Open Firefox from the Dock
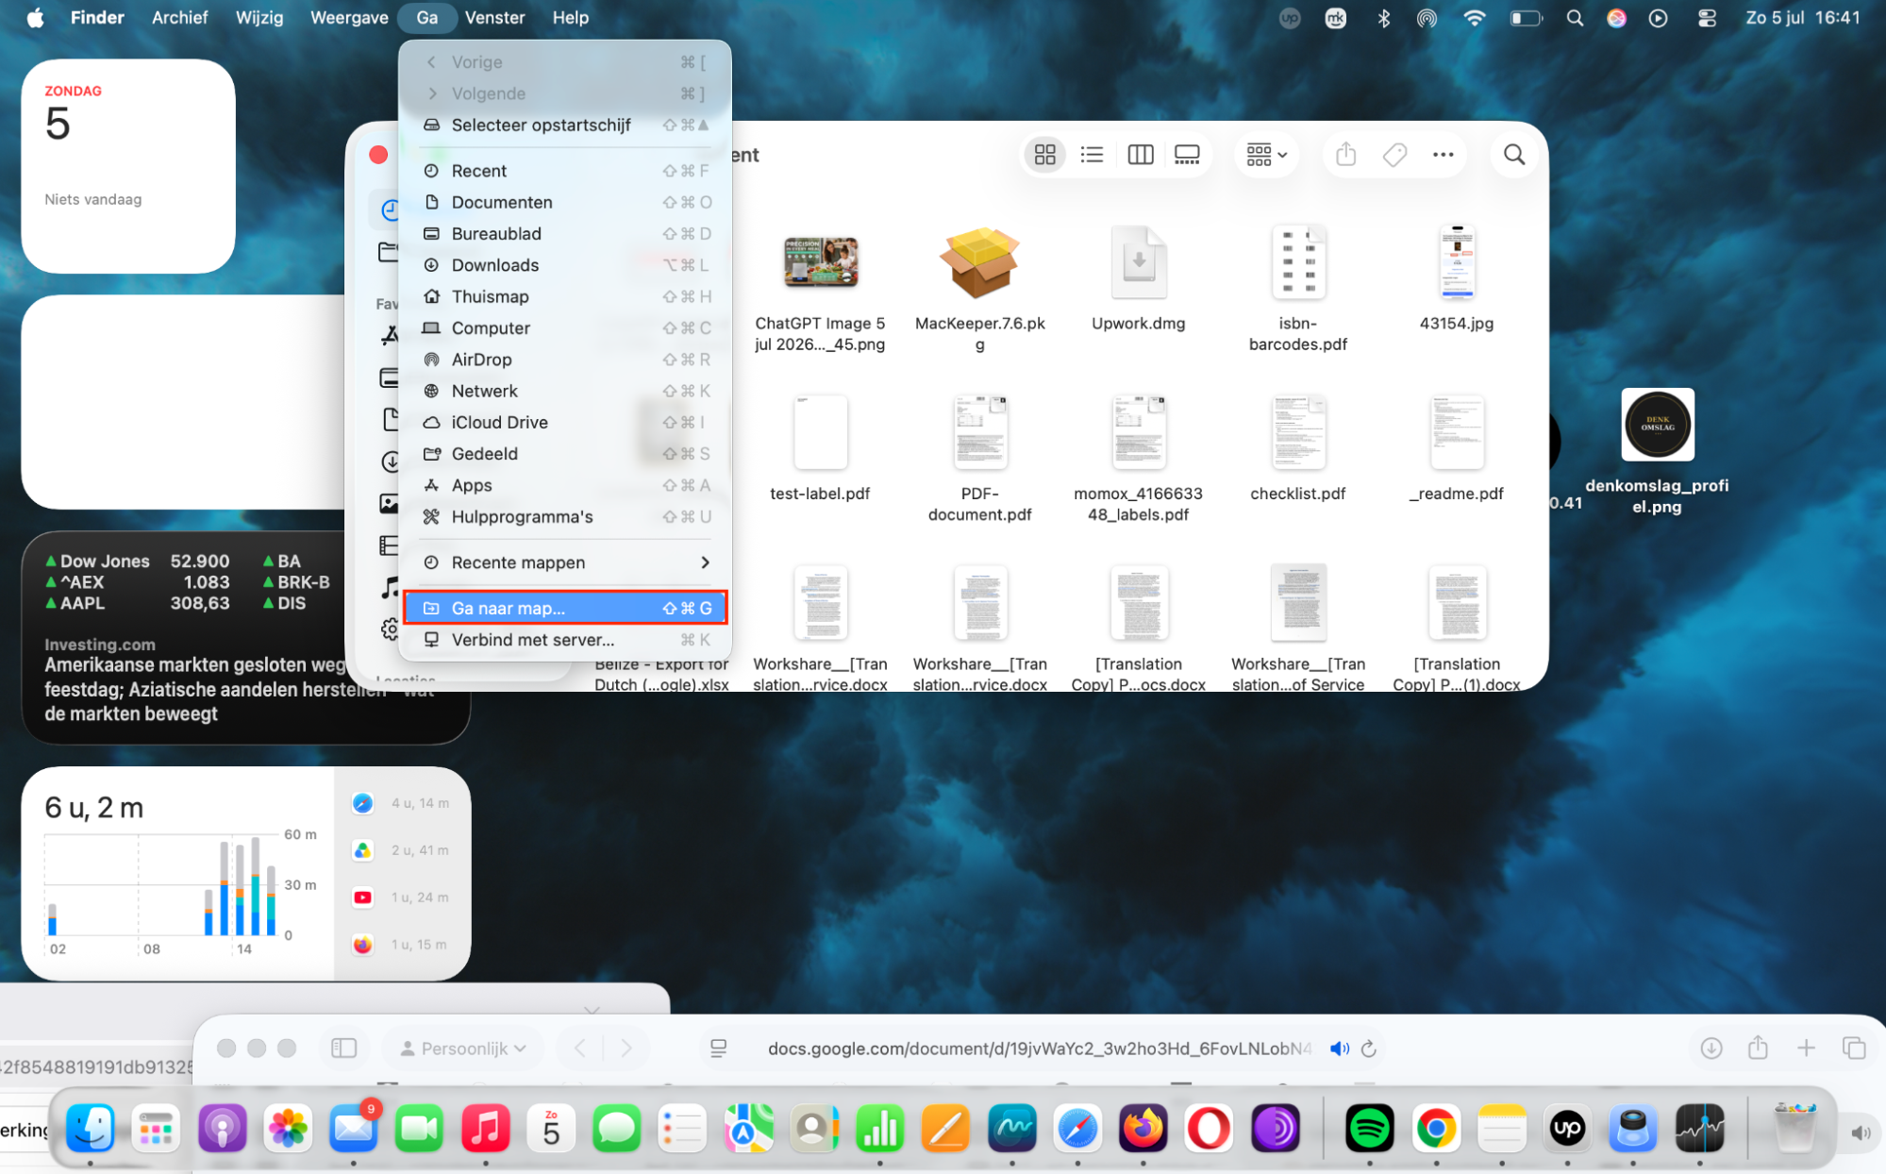Viewport: 1886px width, 1174px height. pos(1143,1128)
